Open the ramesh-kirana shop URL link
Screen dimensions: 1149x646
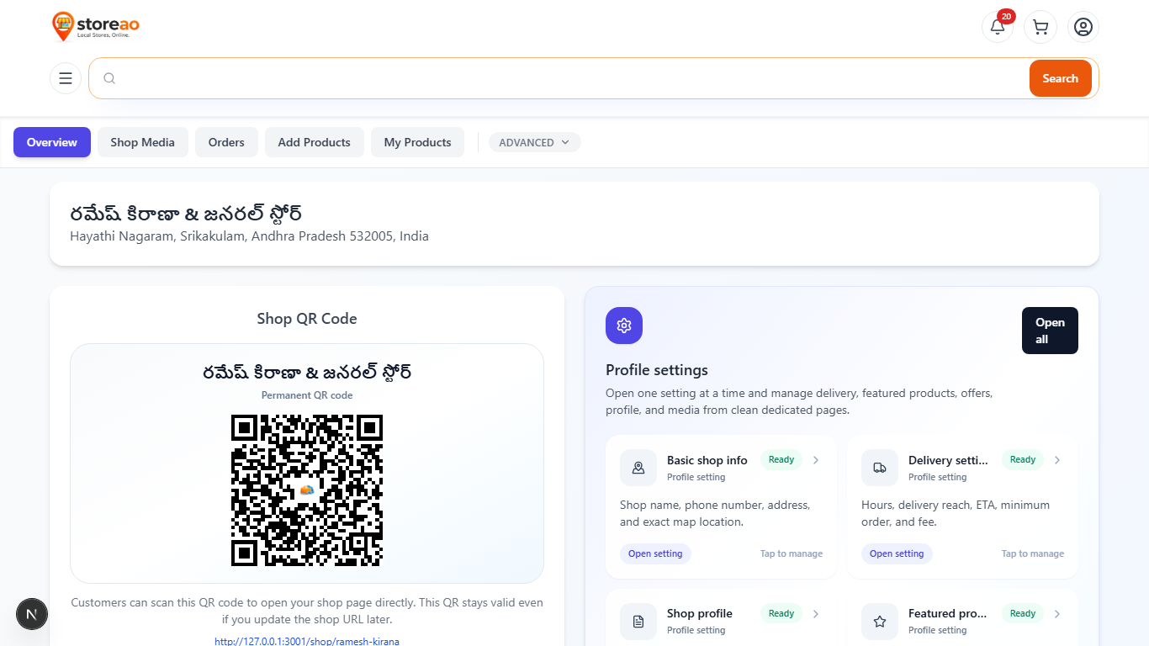pos(307,641)
